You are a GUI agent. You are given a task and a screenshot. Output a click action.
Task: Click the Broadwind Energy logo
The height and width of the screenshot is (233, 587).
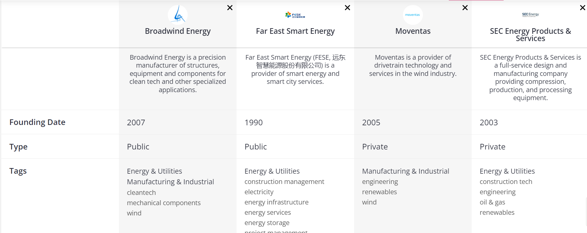coord(178,15)
